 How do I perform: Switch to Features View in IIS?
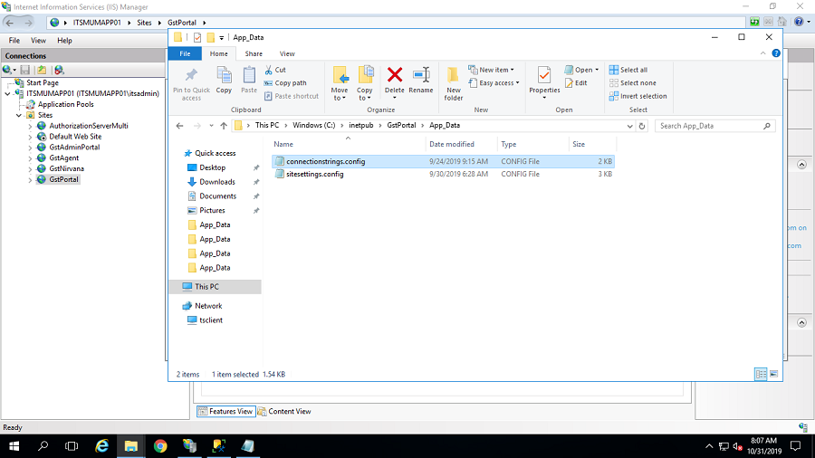225,411
